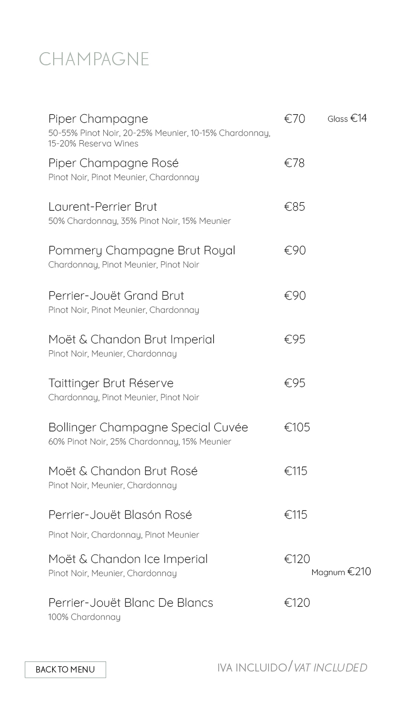Click the €105 Bollinger price
This screenshot has height=702, width=395.
(297, 427)
